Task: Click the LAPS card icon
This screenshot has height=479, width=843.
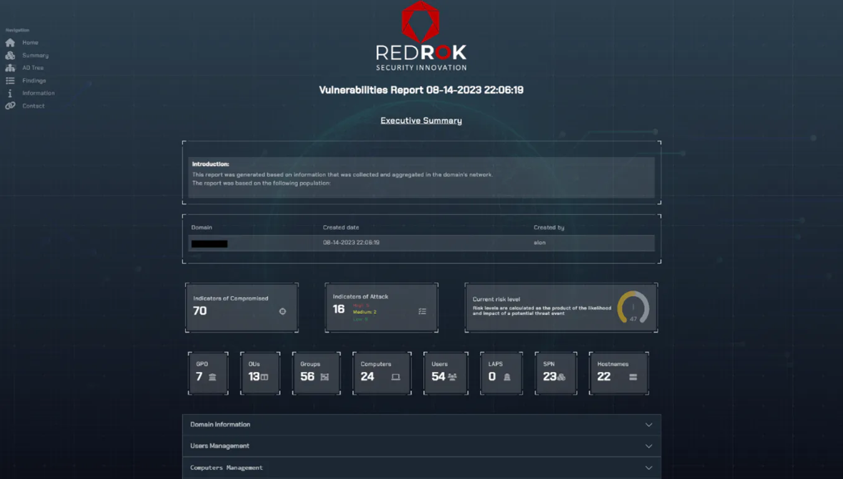Action: point(507,377)
